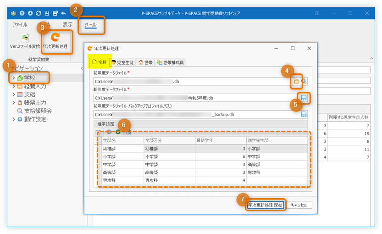The image size is (382, 234).
Task: Select the 幼稚部 row's 学部名 cell
Action: (123, 149)
